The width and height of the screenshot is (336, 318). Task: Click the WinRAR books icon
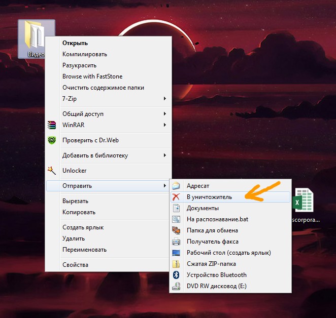51,125
